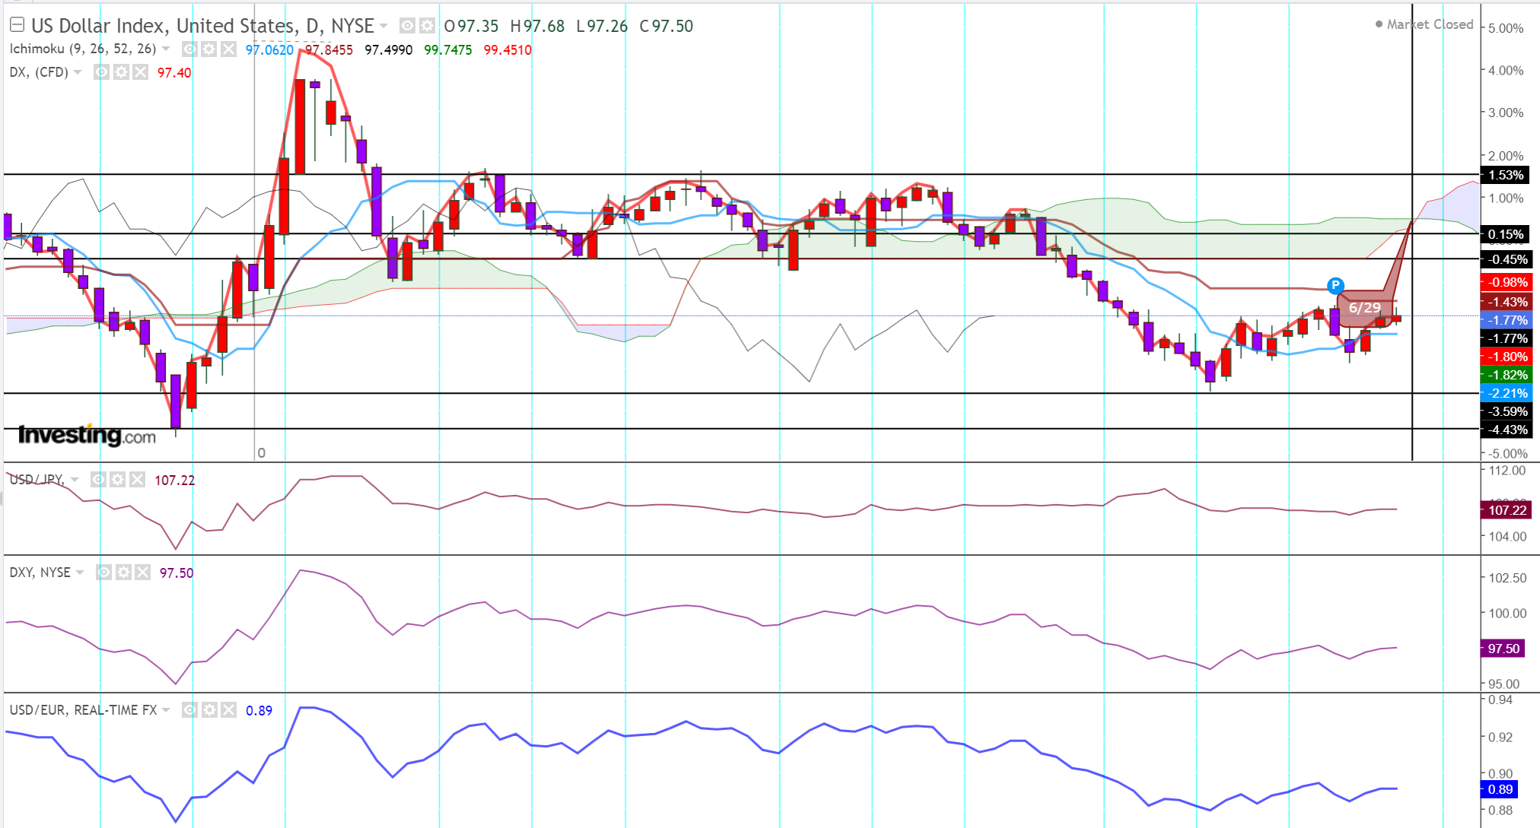
Task: Remove the Ichimoku indicator with X
Action: 228,49
